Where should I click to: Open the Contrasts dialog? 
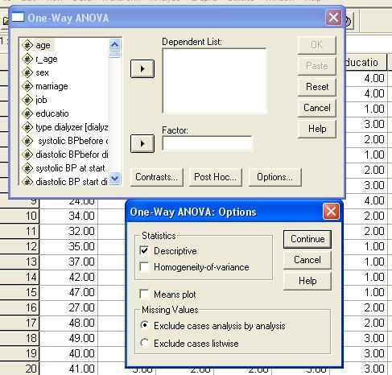pos(157,177)
